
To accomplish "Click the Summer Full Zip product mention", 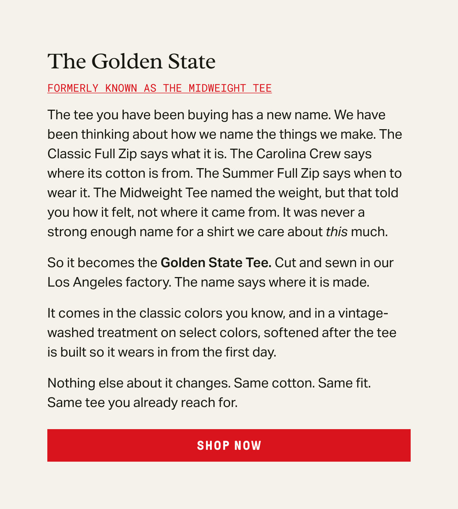I will (271, 173).
